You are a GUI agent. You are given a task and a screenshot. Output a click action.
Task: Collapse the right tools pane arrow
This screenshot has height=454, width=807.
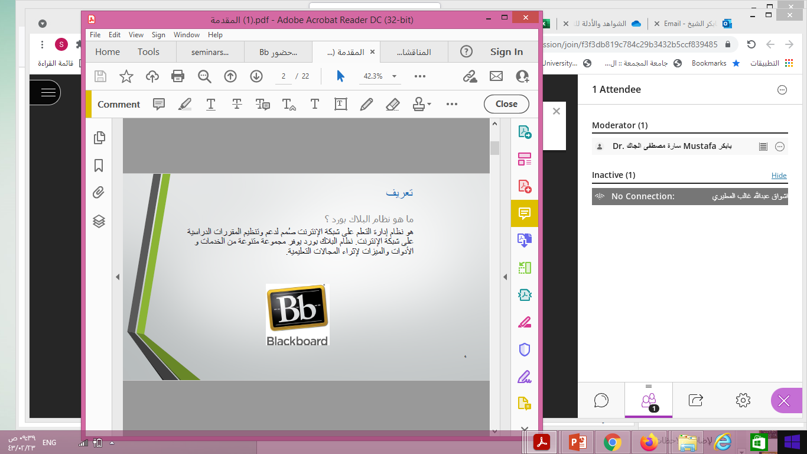coord(505,277)
